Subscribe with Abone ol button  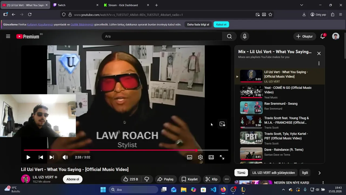73,179
